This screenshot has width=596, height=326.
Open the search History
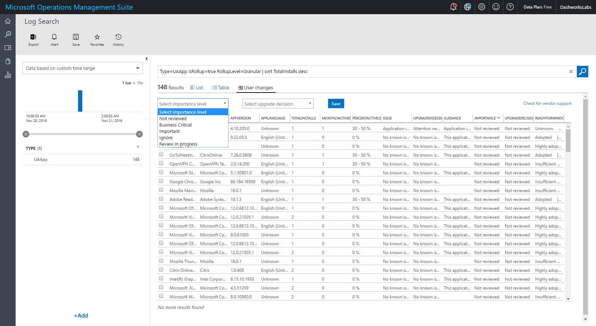tap(118, 39)
